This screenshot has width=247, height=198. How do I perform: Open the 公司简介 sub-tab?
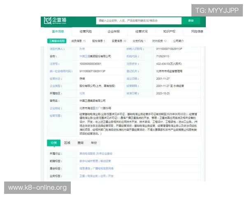[x=179, y=41]
